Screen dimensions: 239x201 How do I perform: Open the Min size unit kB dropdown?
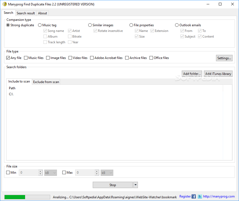pos(51,173)
